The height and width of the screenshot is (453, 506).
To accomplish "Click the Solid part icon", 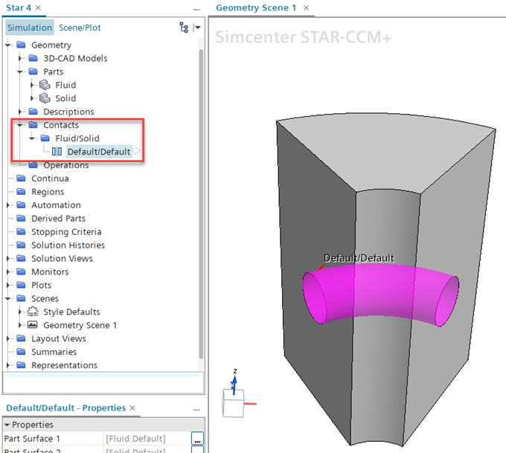I will 45,98.
